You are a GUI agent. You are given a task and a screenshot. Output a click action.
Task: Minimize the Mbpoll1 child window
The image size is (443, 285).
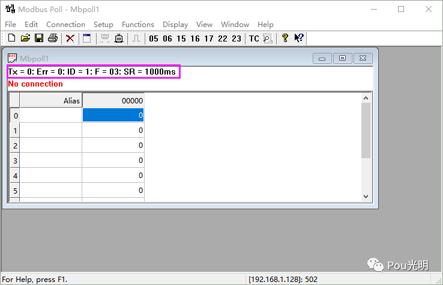tap(322, 58)
